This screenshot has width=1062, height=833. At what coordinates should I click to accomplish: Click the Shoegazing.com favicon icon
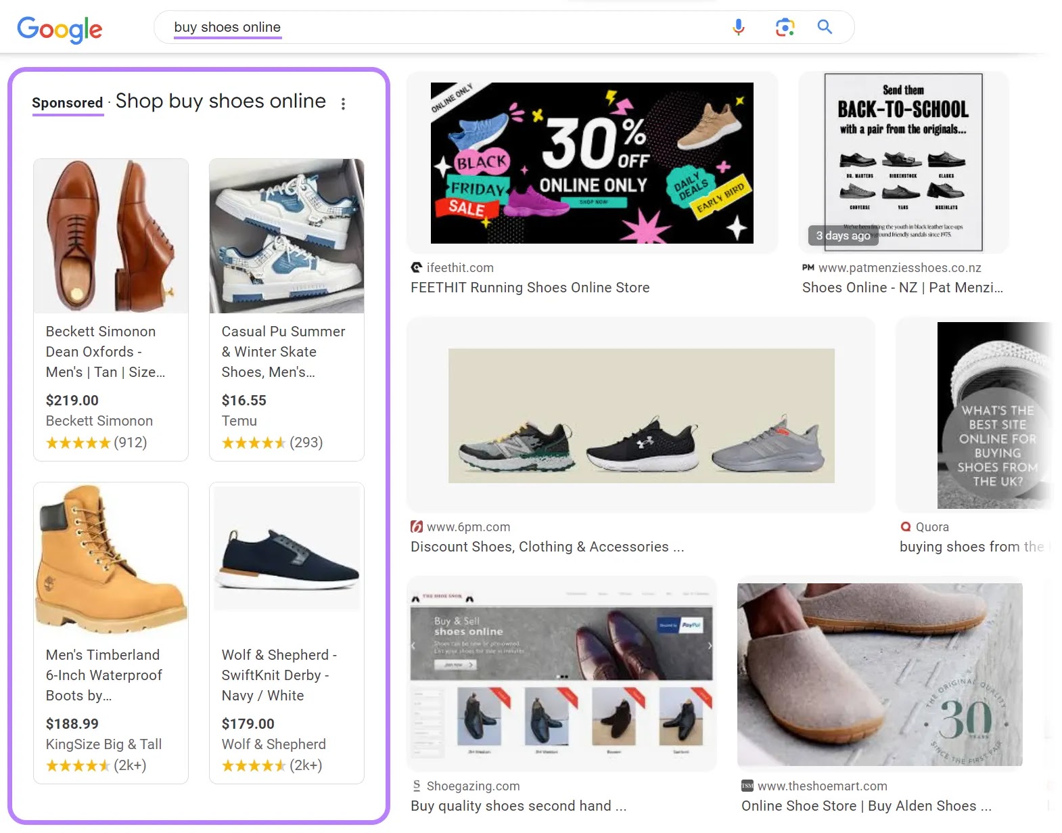pyautogui.click(x=415, y=786)
